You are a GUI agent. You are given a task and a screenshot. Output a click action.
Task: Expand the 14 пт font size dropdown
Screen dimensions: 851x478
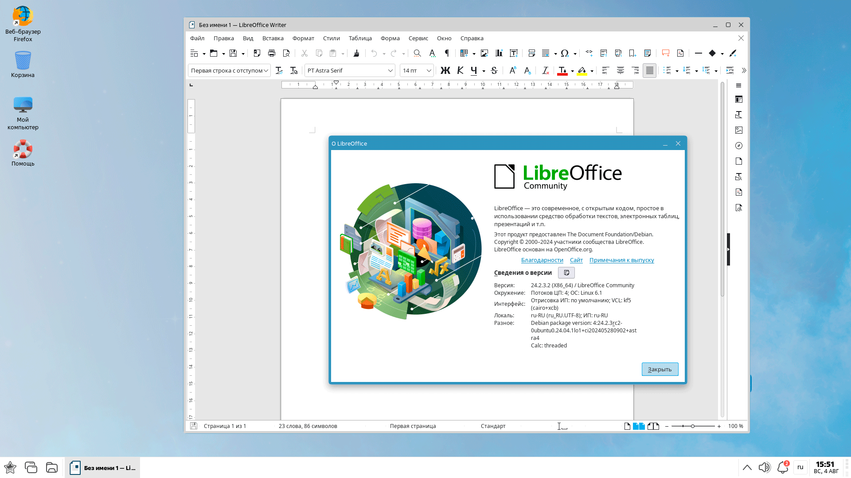coord(429,70)
